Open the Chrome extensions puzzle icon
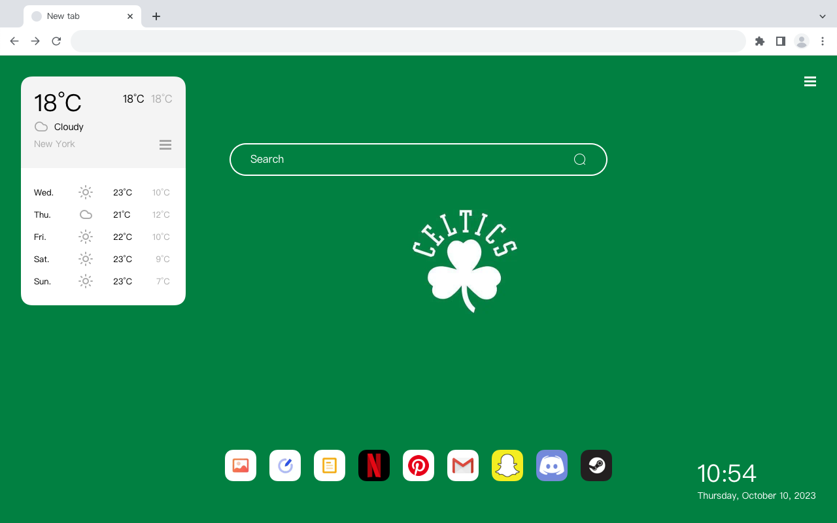Image resolution: width=837 pixels, height=523 pixels. click(x=760, y=41)
